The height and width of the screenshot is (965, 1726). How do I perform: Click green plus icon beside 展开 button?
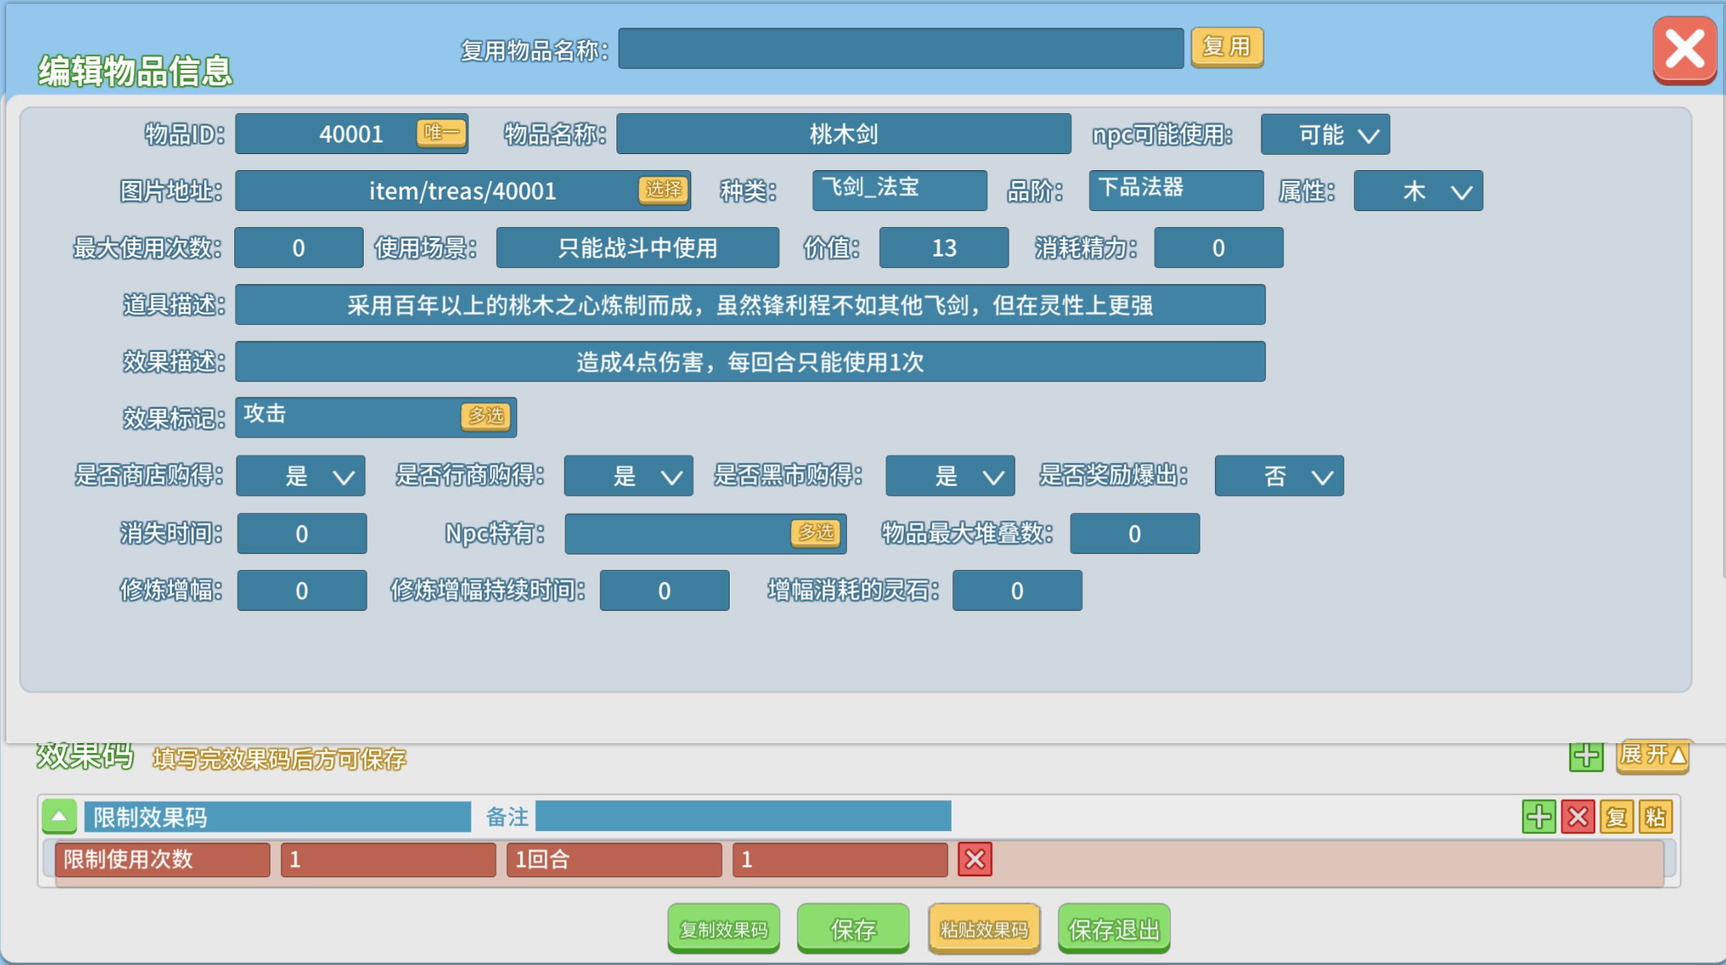[x=1586, y=757]
